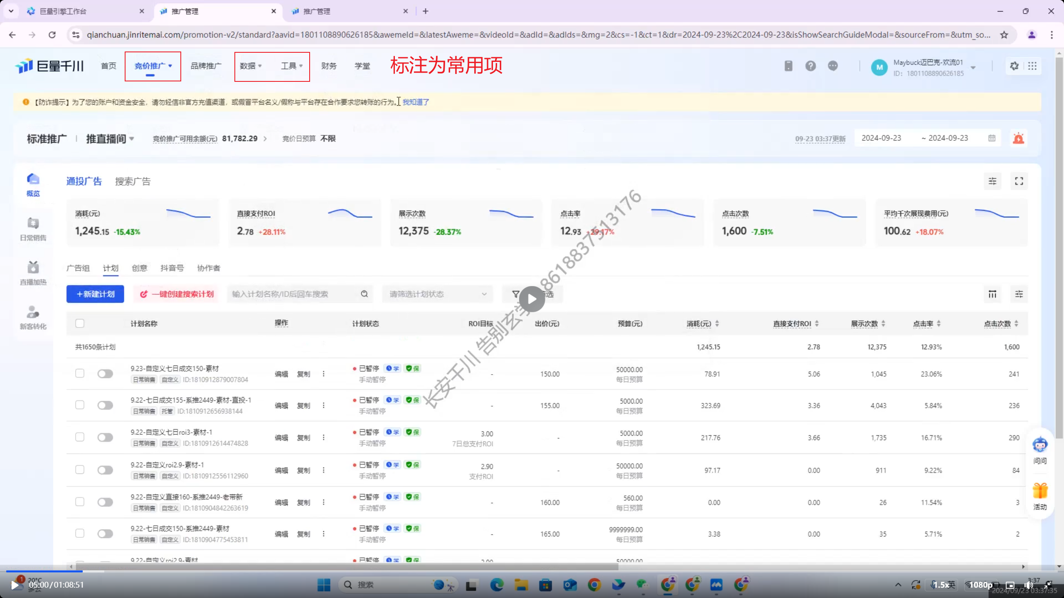This screenshot has height=598, width=1064.
Task: Toggle switch for plan 9.23-自定义七日成交150-素材
Action: coord(105,374)
